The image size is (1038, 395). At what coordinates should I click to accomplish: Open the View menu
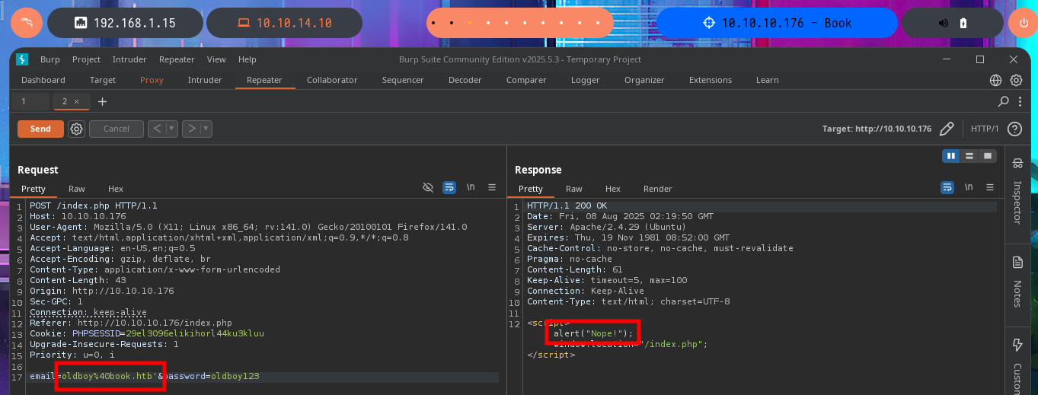[216, 59]
